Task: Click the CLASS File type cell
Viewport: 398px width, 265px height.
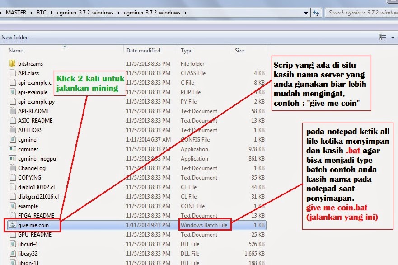Action: tap(193, 73)
